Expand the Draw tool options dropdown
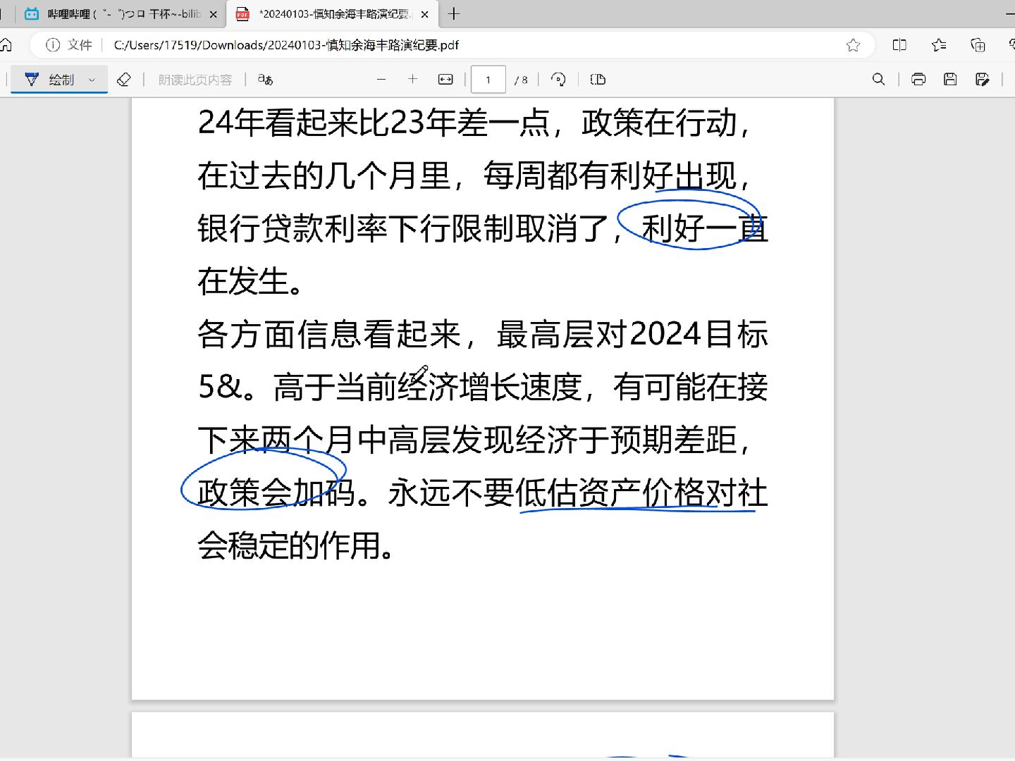 (92, 80)
